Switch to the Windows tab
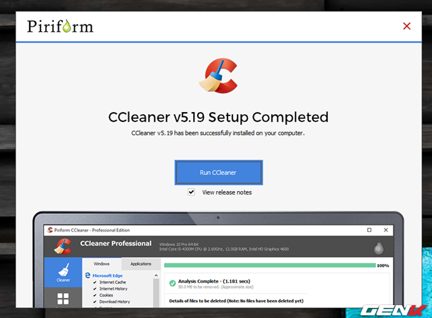 101,263
